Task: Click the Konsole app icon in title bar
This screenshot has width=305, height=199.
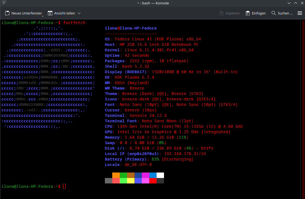Action: click(x=4, y=3)
